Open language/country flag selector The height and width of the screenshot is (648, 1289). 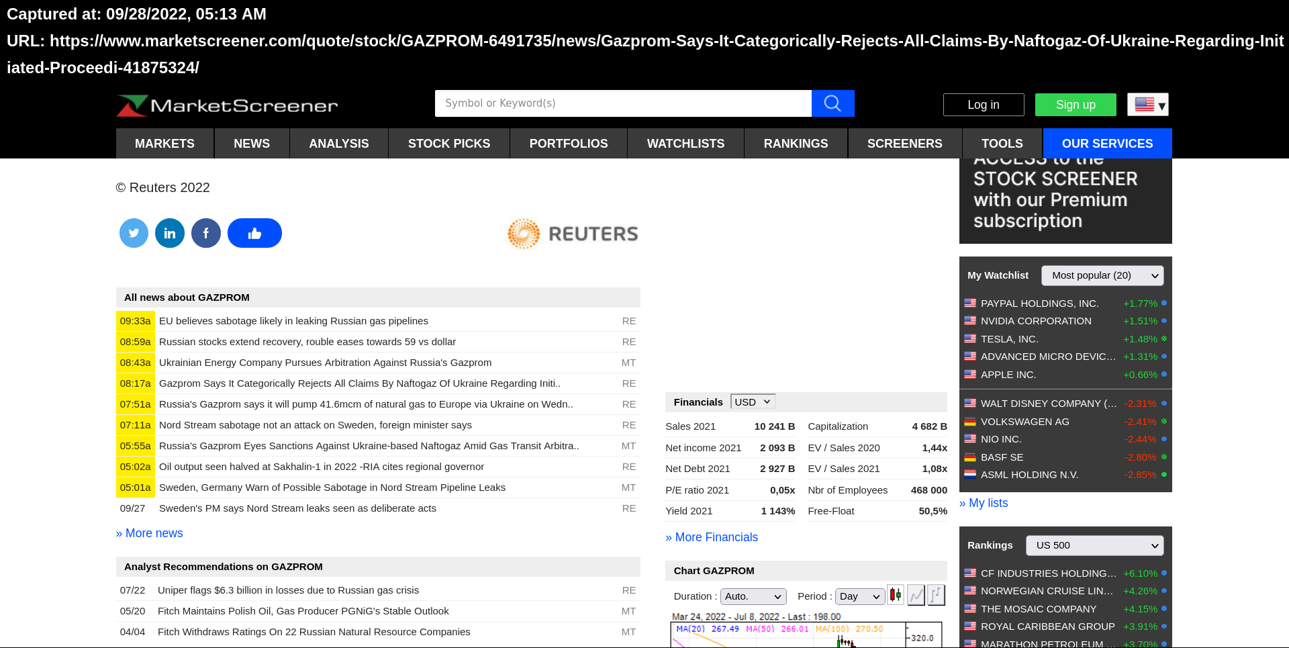coord(1148,105)
